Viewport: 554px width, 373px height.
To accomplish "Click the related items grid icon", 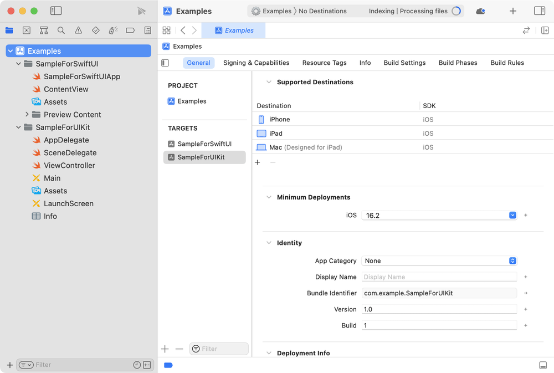I will coord(166,30).
